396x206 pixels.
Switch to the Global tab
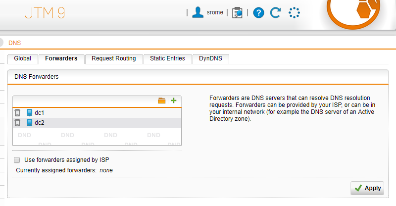23,58
